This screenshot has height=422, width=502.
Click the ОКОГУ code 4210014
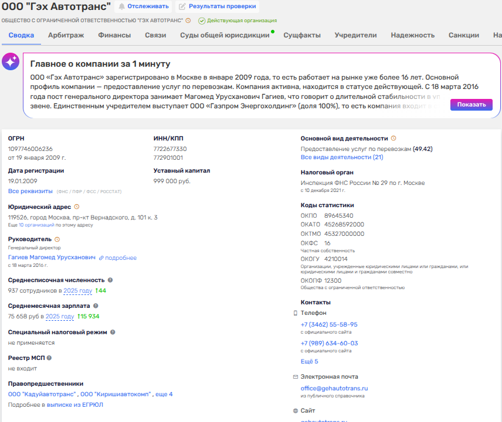click(336, 259)
